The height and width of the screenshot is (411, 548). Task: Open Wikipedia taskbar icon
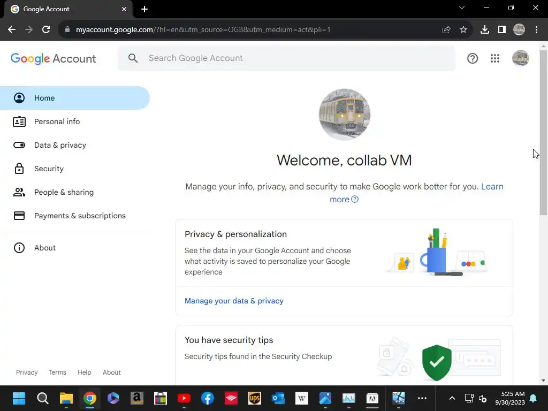pyautogui.click(x=302, y=398)
